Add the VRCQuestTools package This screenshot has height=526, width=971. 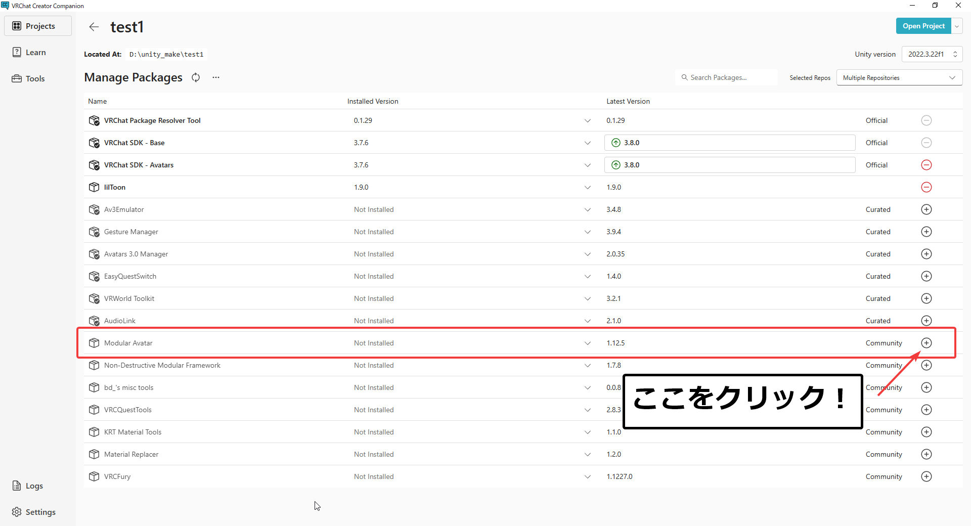click(x=926, y=410)
